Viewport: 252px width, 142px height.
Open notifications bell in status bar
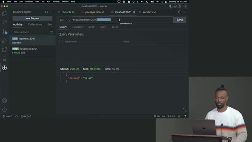(x=185, y=116)
